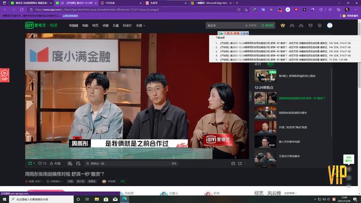Screen dimensions: 361x203
Task: Expand the popularity dropdown under video title
Action: (x=34, y=182)
